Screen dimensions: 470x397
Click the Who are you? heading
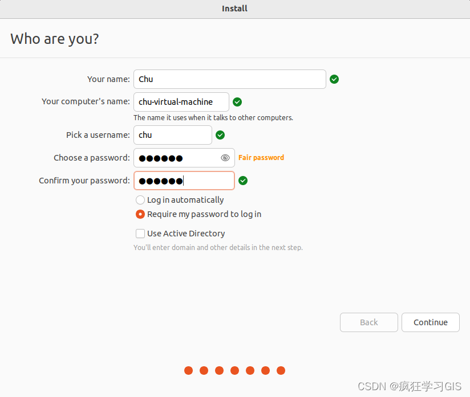pyautogui.click(x=55, y=39)
